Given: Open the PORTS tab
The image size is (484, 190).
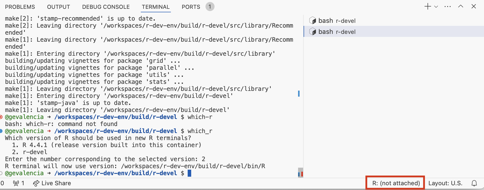Looking at the screenshot, I should pyautogui.click(x=191, y=7).
